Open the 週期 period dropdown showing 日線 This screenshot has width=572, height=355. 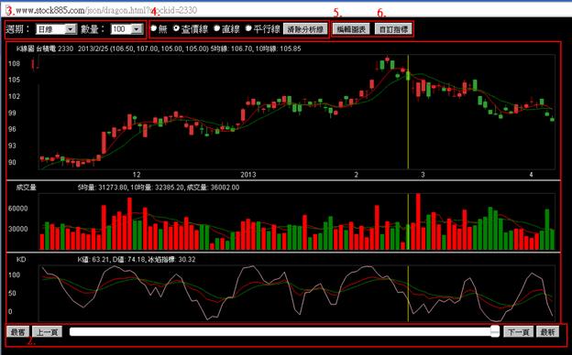[56, 29]
